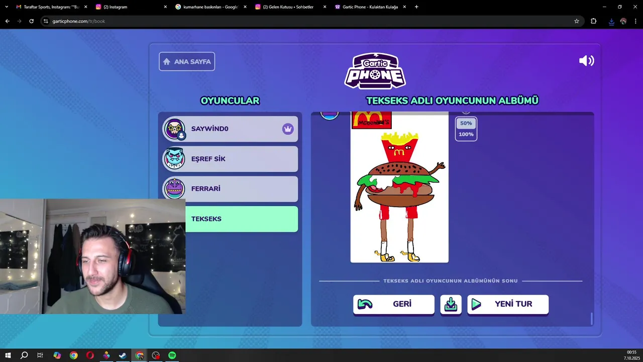Open Windows Start menu
The height and width of the screenshot is (362, 643).
tap(8, 355)
